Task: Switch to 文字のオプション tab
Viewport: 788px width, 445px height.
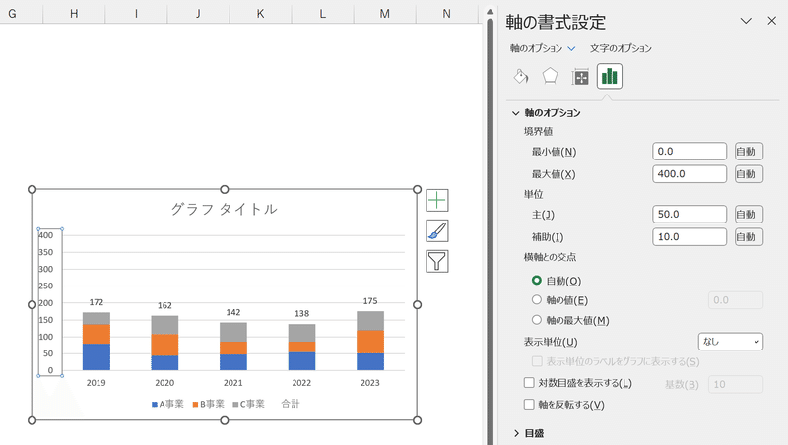Action: point(621,48)
